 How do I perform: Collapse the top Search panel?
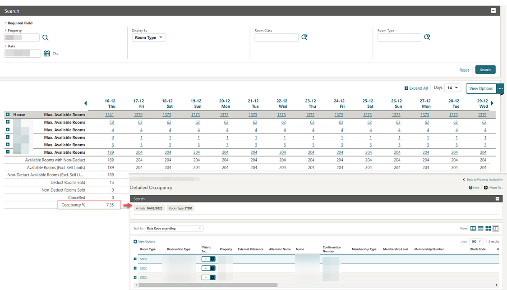[x=493, y=11]
